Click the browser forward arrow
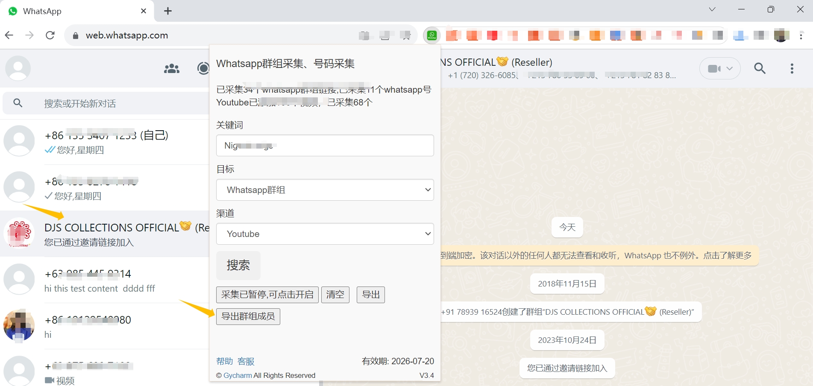Viewport: 813px width, 386px height. pyautogui.click(x=29, y=35)
